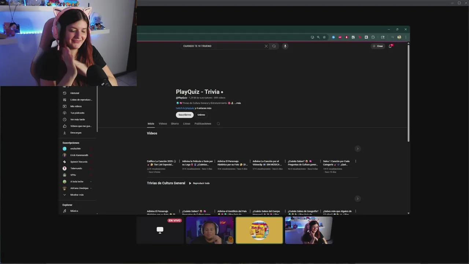Open Historial in the sidebar
The image size is (469, 264).
(78, 93)
